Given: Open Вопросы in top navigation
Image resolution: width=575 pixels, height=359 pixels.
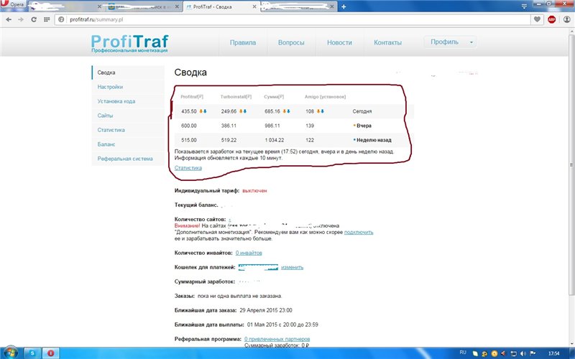Looking at the screenshot, I should coord(291,42).
